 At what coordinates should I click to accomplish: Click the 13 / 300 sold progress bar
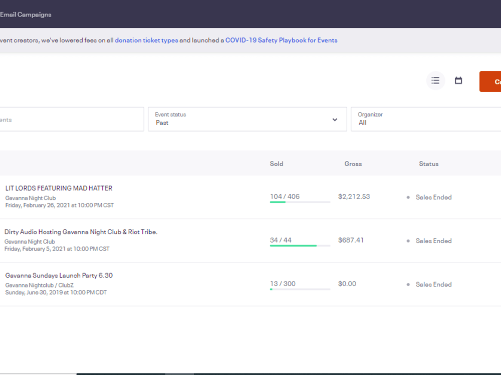(x=300, y=289)
